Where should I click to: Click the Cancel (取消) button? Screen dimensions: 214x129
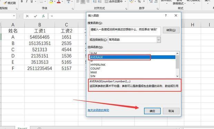tap(171, 111)
